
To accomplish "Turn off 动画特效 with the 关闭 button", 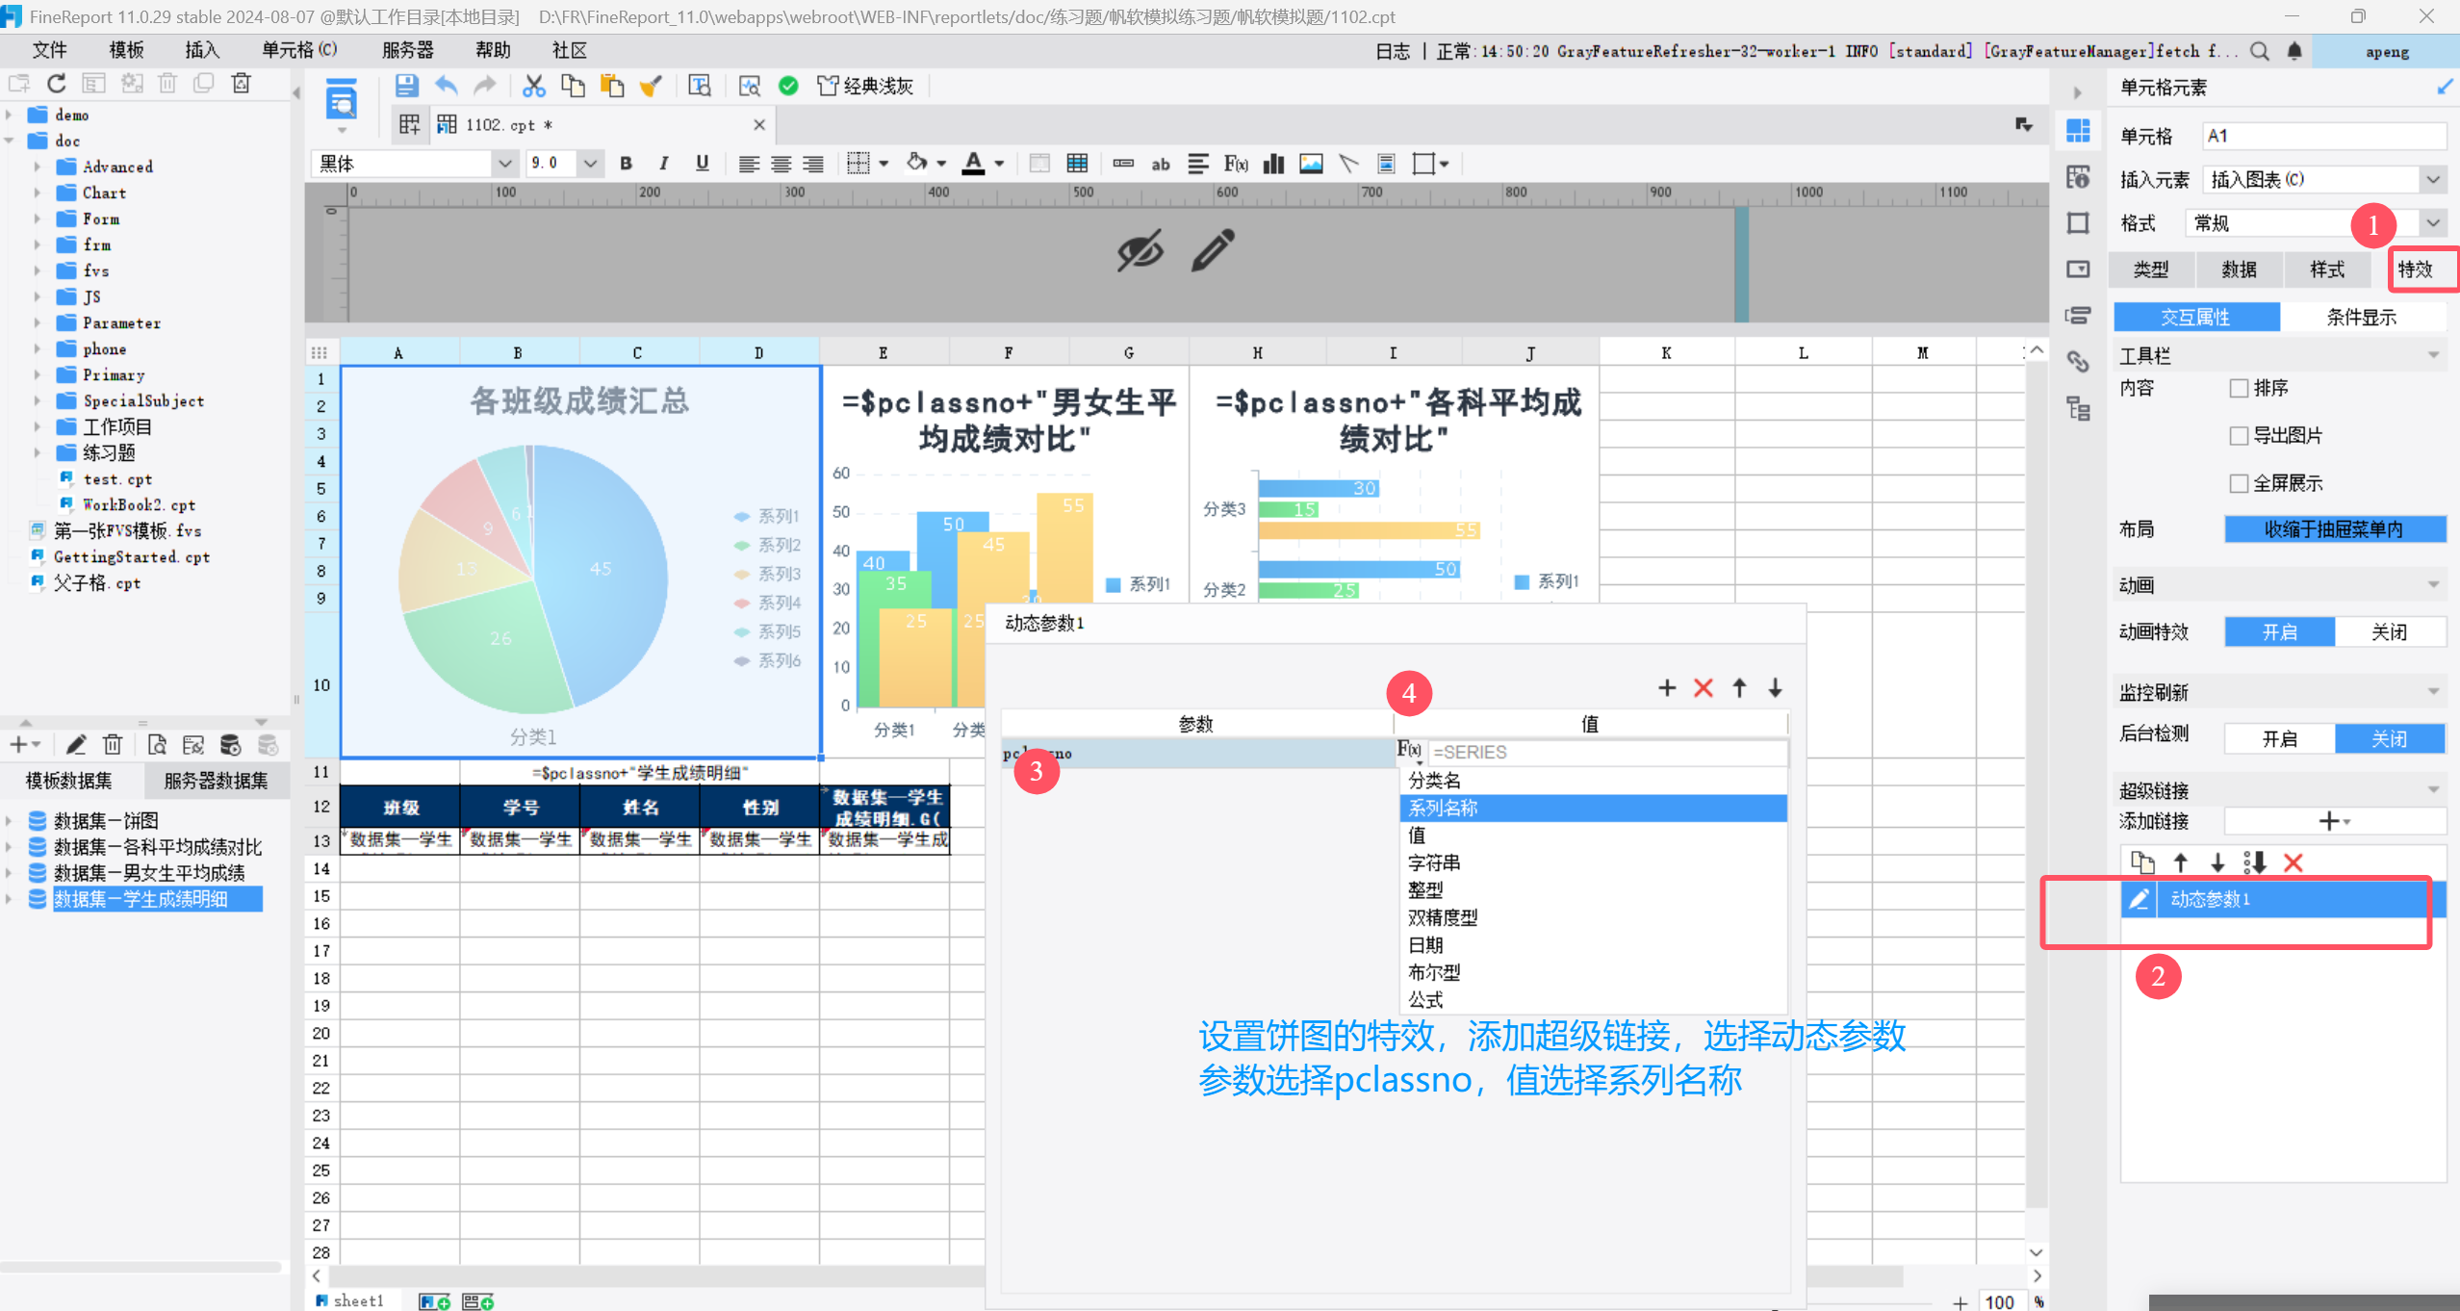I will [x=2389, y=632].
